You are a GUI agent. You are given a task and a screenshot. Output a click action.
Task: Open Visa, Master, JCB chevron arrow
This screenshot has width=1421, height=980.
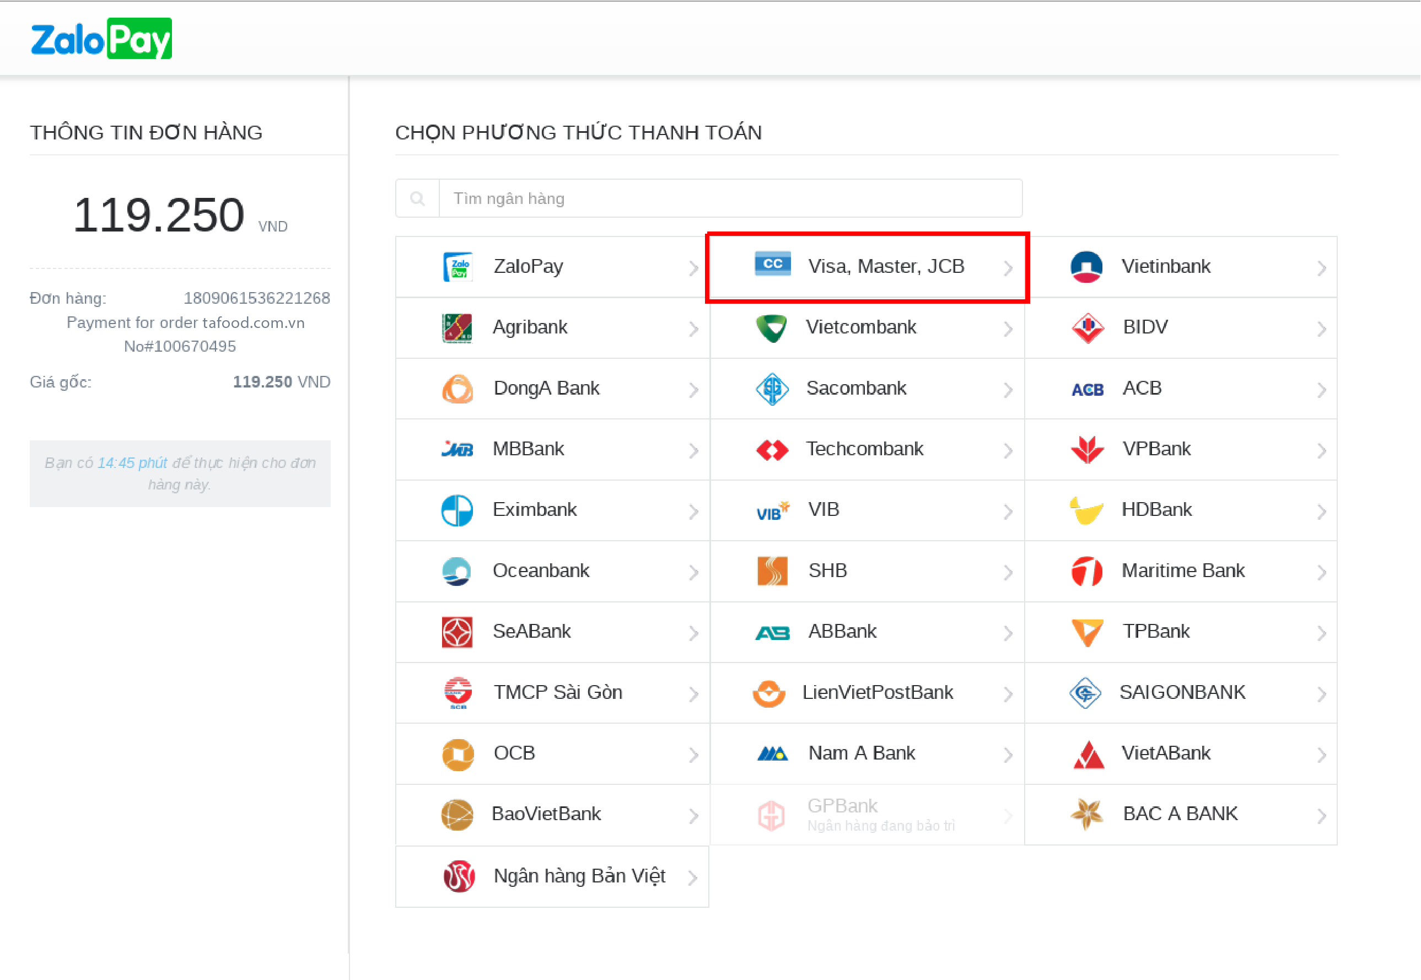click(1008, 268)
